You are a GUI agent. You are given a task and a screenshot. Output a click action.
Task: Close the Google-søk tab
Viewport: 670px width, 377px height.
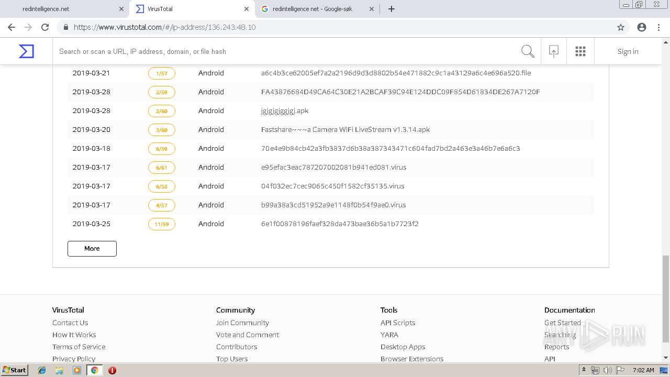tap(372, 9)
